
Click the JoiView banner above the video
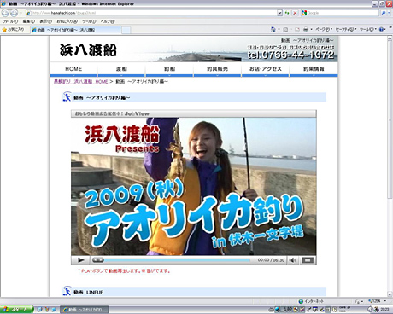point(194,113)
